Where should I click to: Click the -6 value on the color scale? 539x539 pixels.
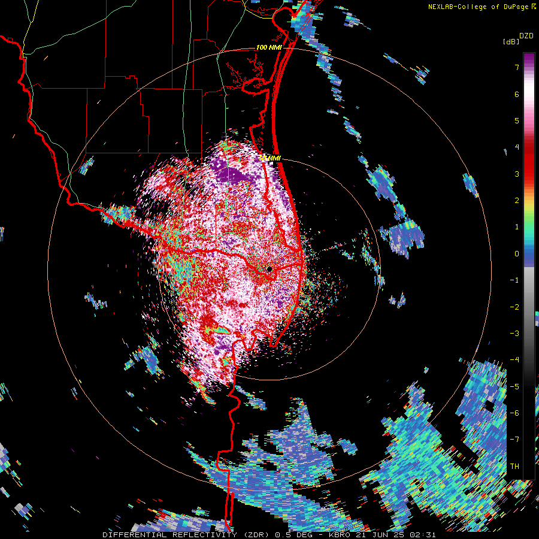pos(514,413)
